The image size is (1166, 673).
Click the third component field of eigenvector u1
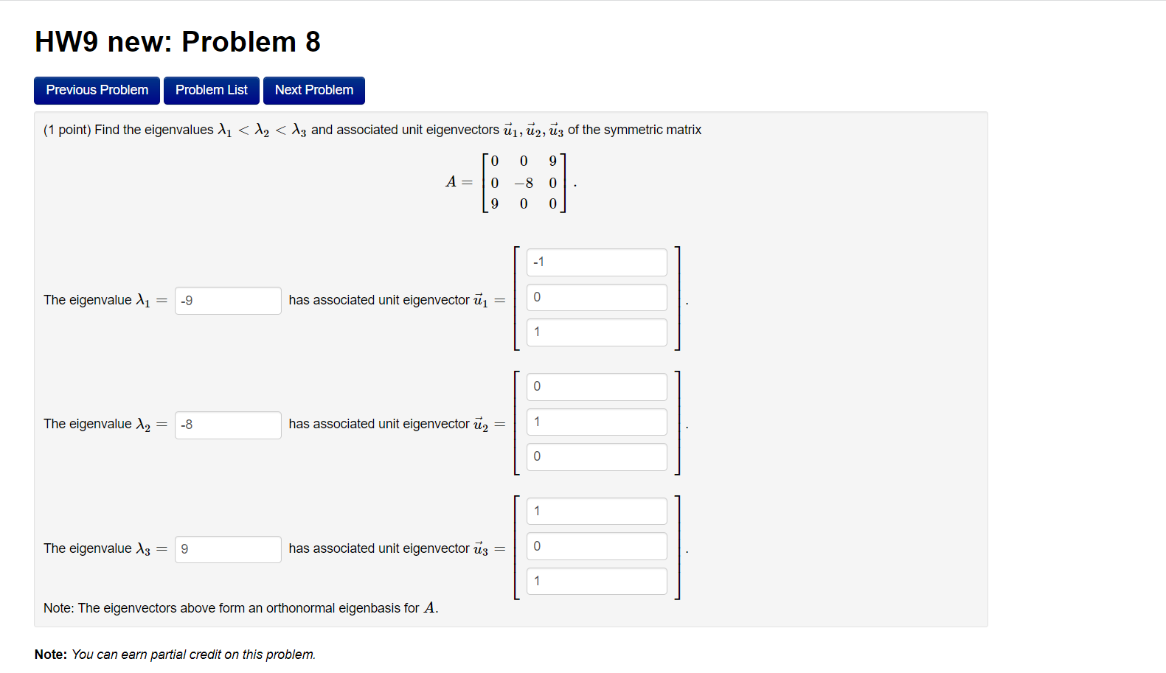(x=596, y=332)
